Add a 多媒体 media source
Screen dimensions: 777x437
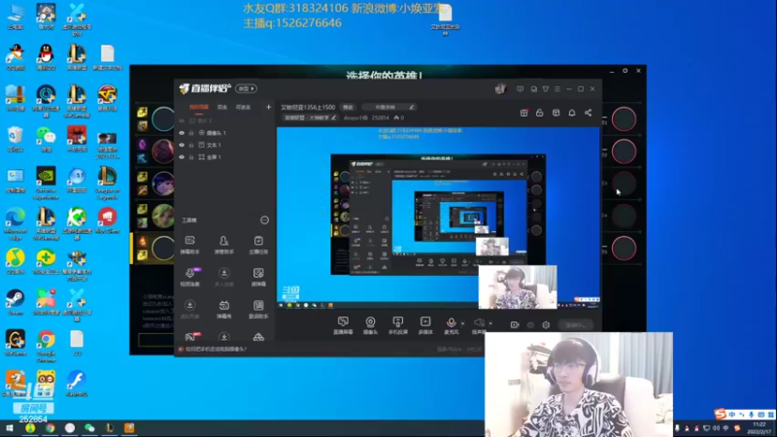(425, 325)
